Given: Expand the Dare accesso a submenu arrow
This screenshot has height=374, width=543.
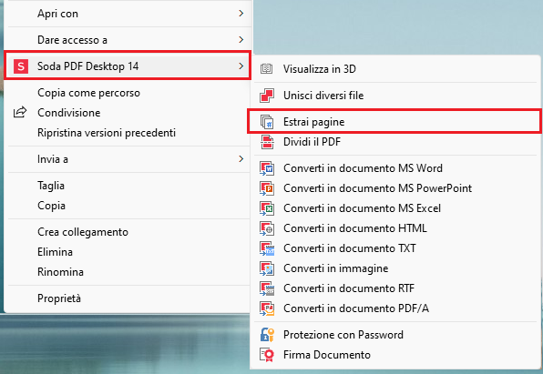Looking at the screenshot, I should point(241,39).
